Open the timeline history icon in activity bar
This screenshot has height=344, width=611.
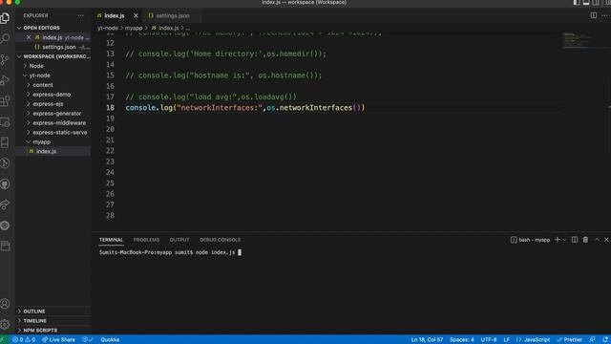(x=6, y=163)
